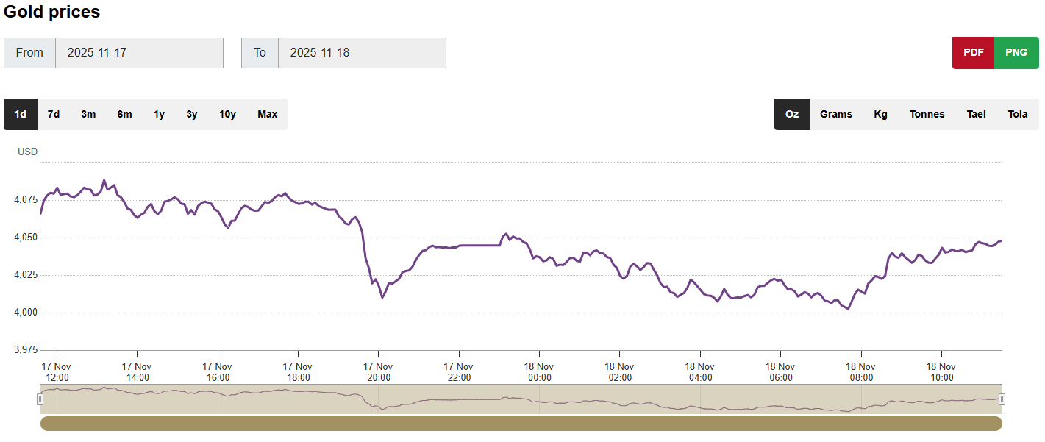This screenshot has height=442, width=1045.
Task: Show Max price history
Action: click(x=267, y=115)
